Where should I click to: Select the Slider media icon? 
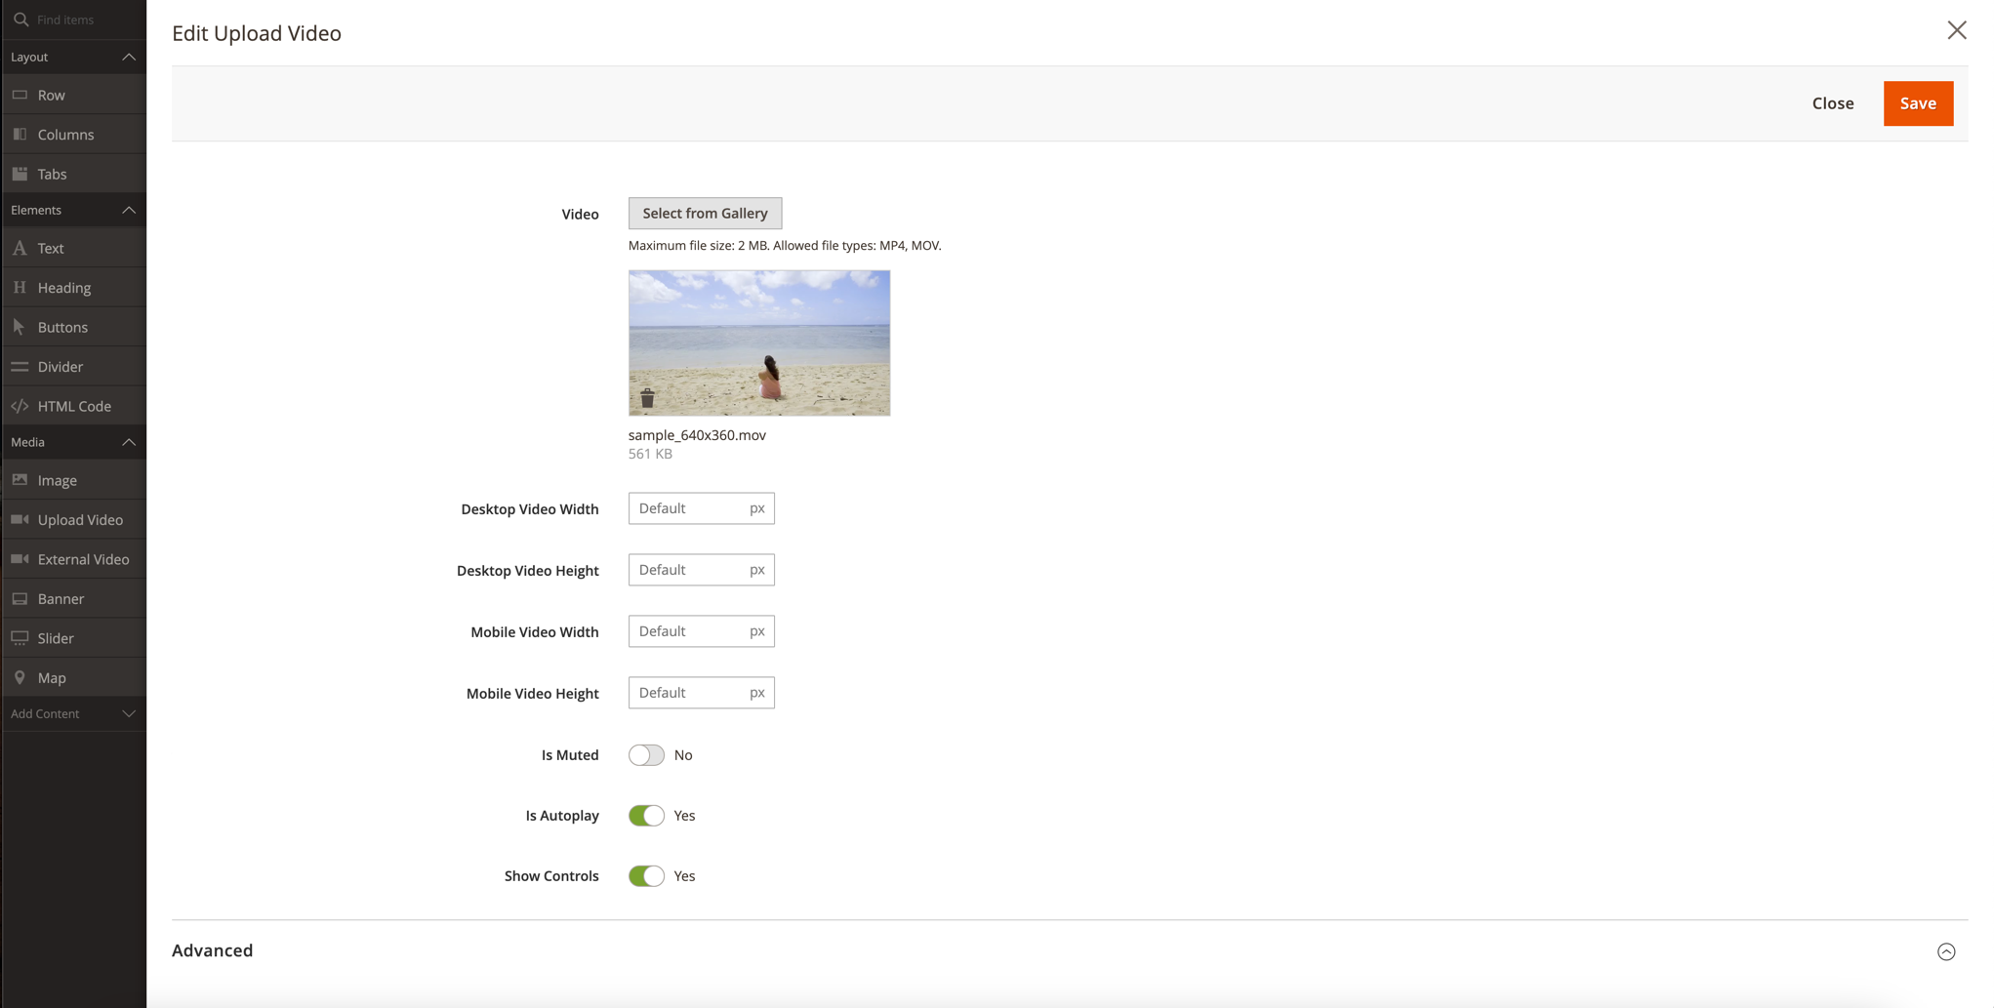pyautogui.click(x=20, y=638)
